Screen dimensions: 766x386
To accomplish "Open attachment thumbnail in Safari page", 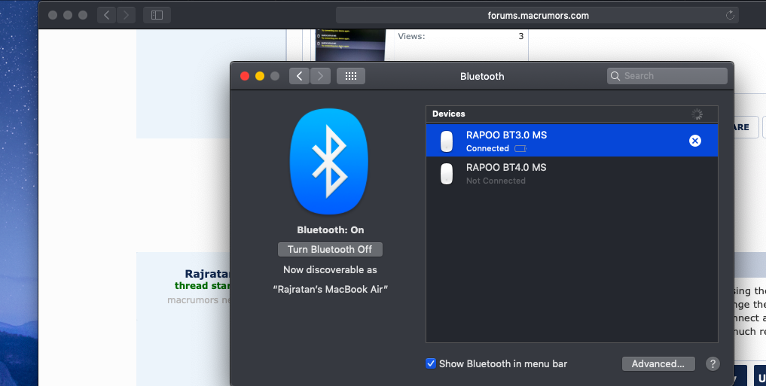I will point(349,45).
